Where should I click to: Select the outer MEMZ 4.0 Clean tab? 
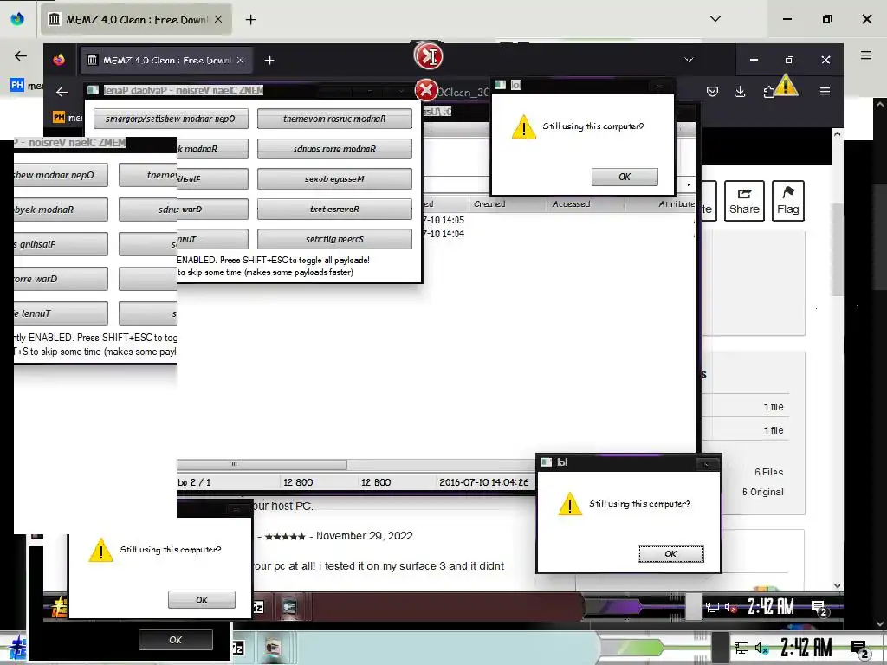coord(136,20)
